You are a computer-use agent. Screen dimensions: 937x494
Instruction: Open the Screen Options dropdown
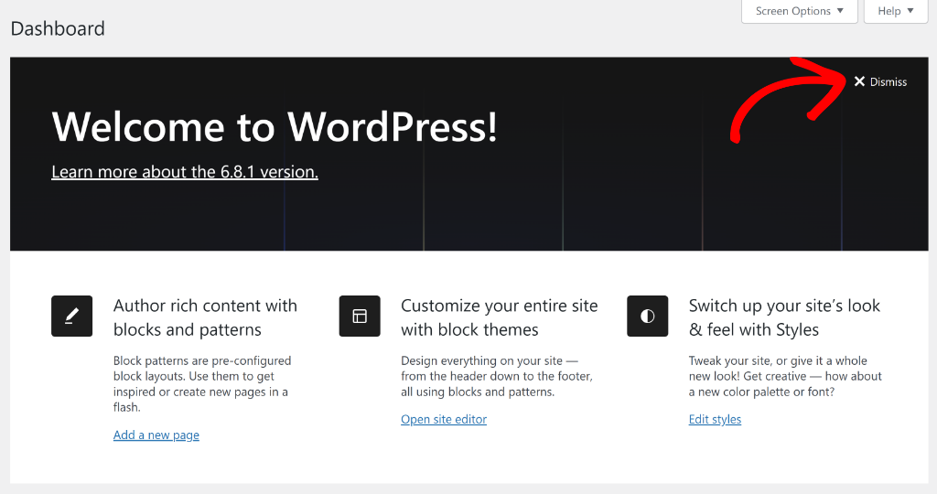tap(800, 11)
